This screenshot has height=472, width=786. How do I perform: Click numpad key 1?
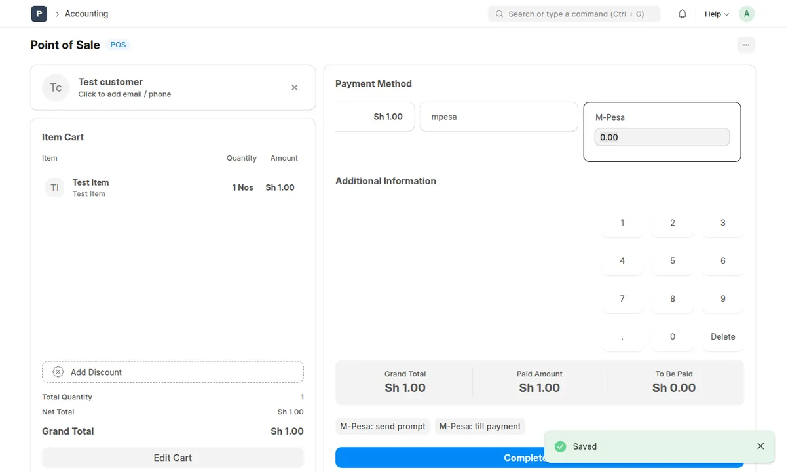[x=622, y=223]
